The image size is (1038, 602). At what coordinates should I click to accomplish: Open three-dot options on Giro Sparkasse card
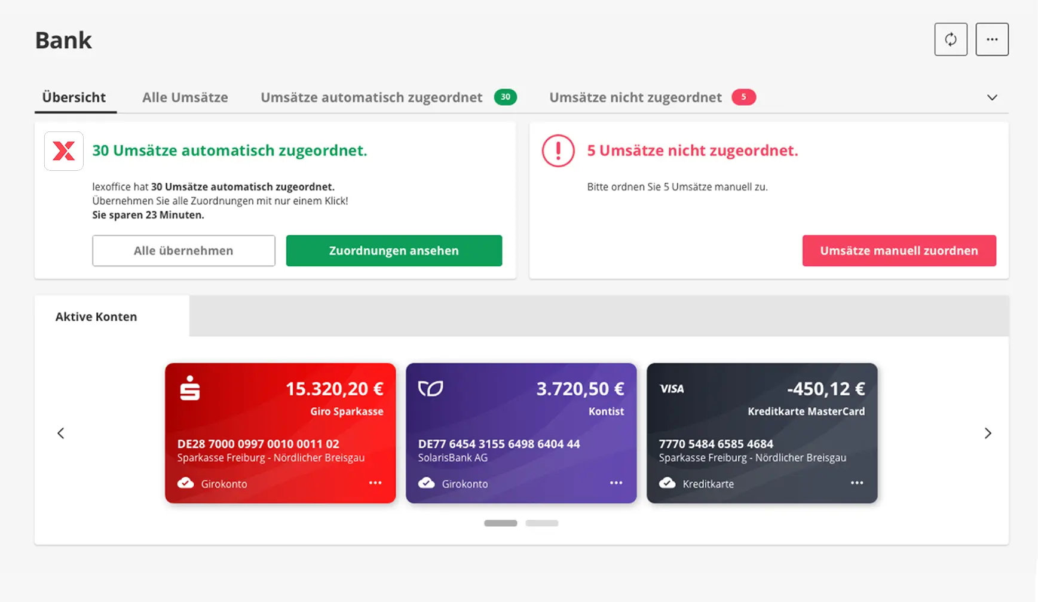point(375,483)
